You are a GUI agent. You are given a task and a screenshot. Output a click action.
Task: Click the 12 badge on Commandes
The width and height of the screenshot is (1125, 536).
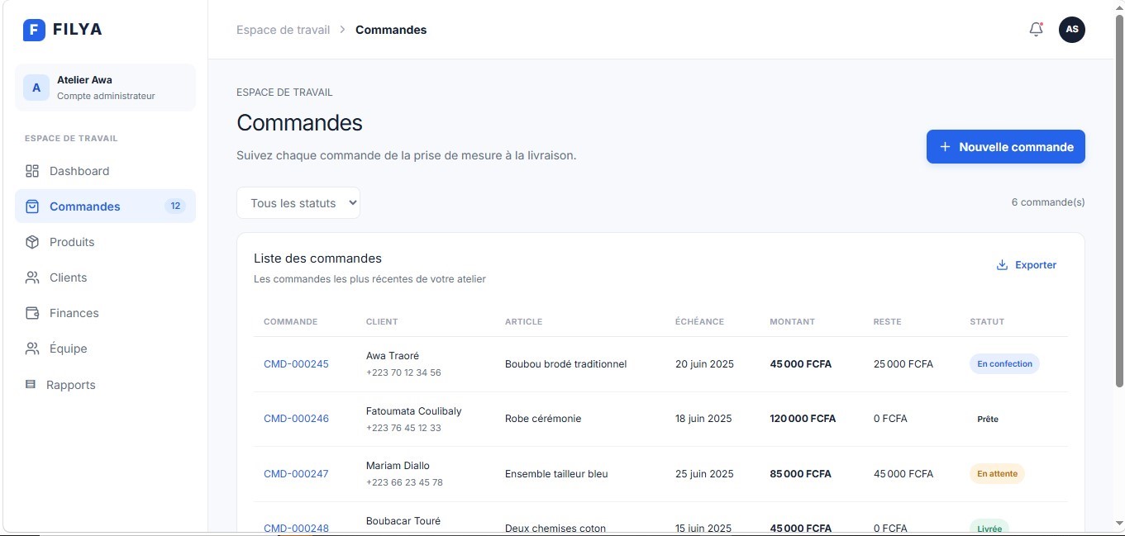tap(174, 206)
